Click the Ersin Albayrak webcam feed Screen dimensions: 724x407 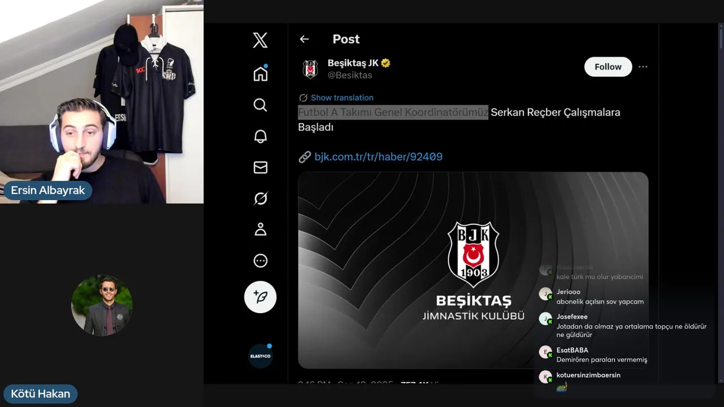(102, 102)
